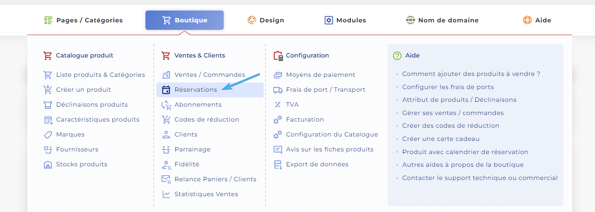
Task: Click the warehouse icon for Stocks produits
Action: tap(48, 165)
